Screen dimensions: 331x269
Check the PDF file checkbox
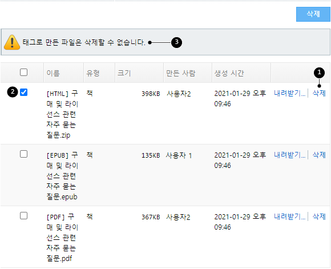[23, 216]
